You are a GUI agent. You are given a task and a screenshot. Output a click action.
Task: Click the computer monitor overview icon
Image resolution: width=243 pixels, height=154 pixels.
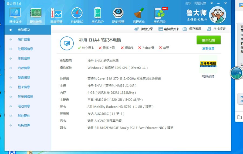point(67,43)
